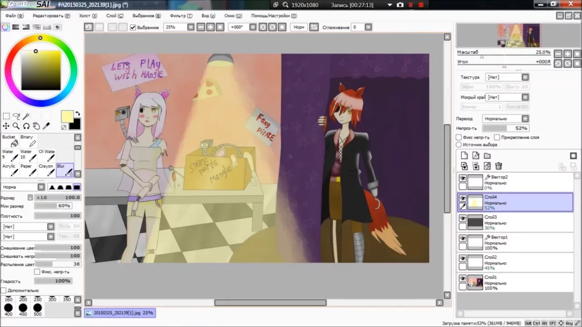
Task: Create a new linework vector layer
Action: pyautogui.click(x=476, y=156)
